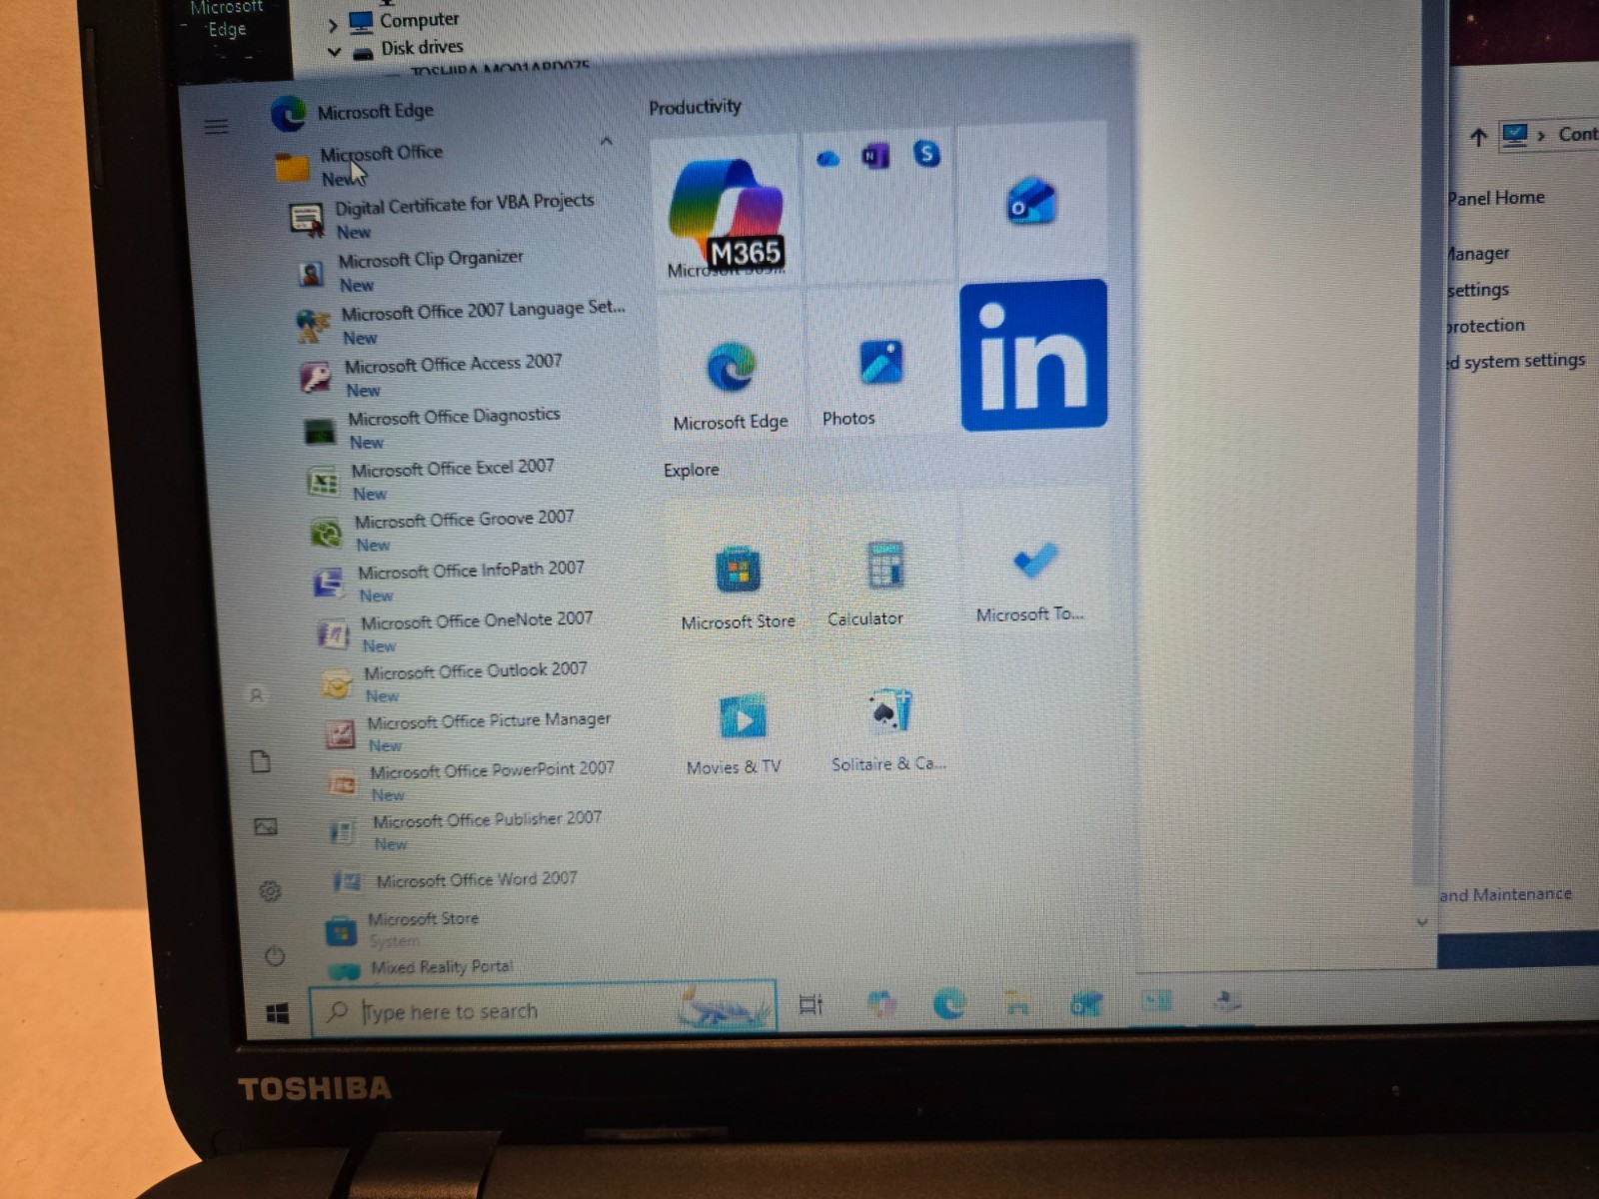This screenshot has width=1599, height=1199.
Task: Launch Digital Certificate for VBA Projects
Action: [441, 217]
